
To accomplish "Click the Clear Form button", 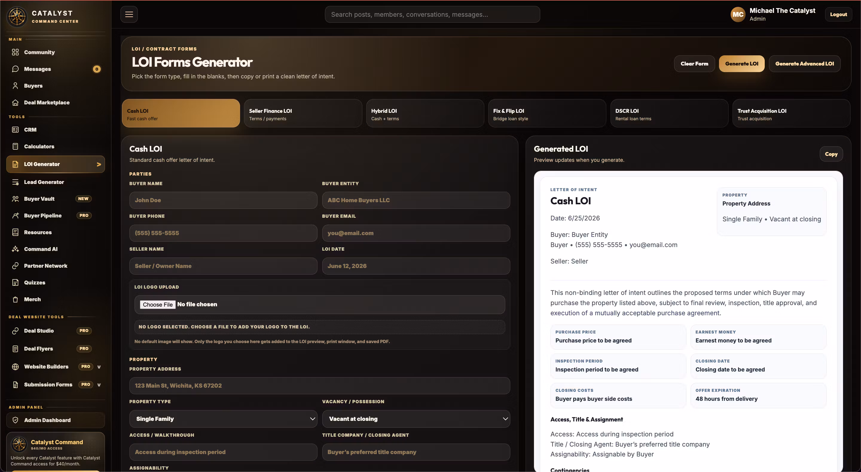I will point(694,63).
